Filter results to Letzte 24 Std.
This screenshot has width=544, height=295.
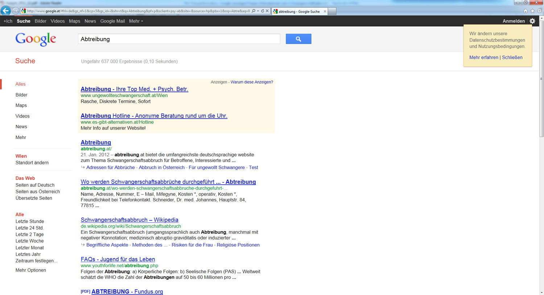29,228
